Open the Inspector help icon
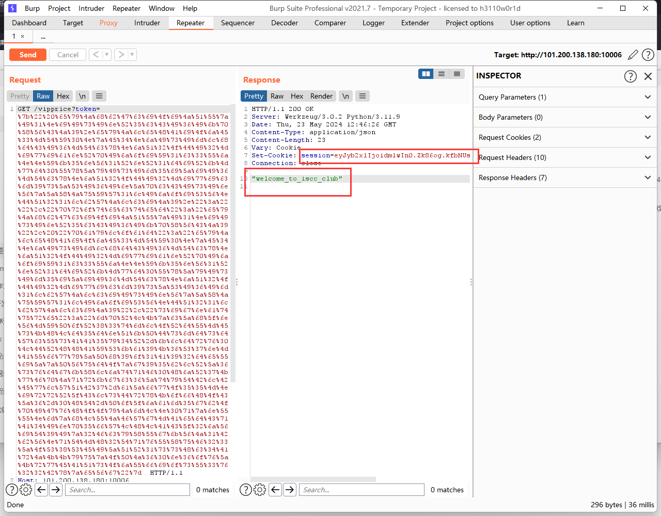 click(631, 76)
